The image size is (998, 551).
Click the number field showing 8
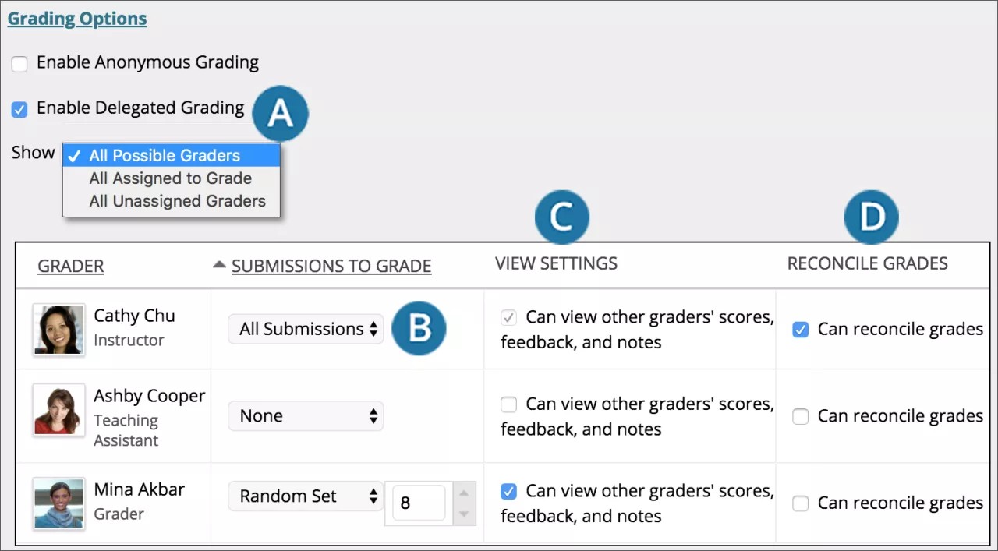(x=418, y=503)
